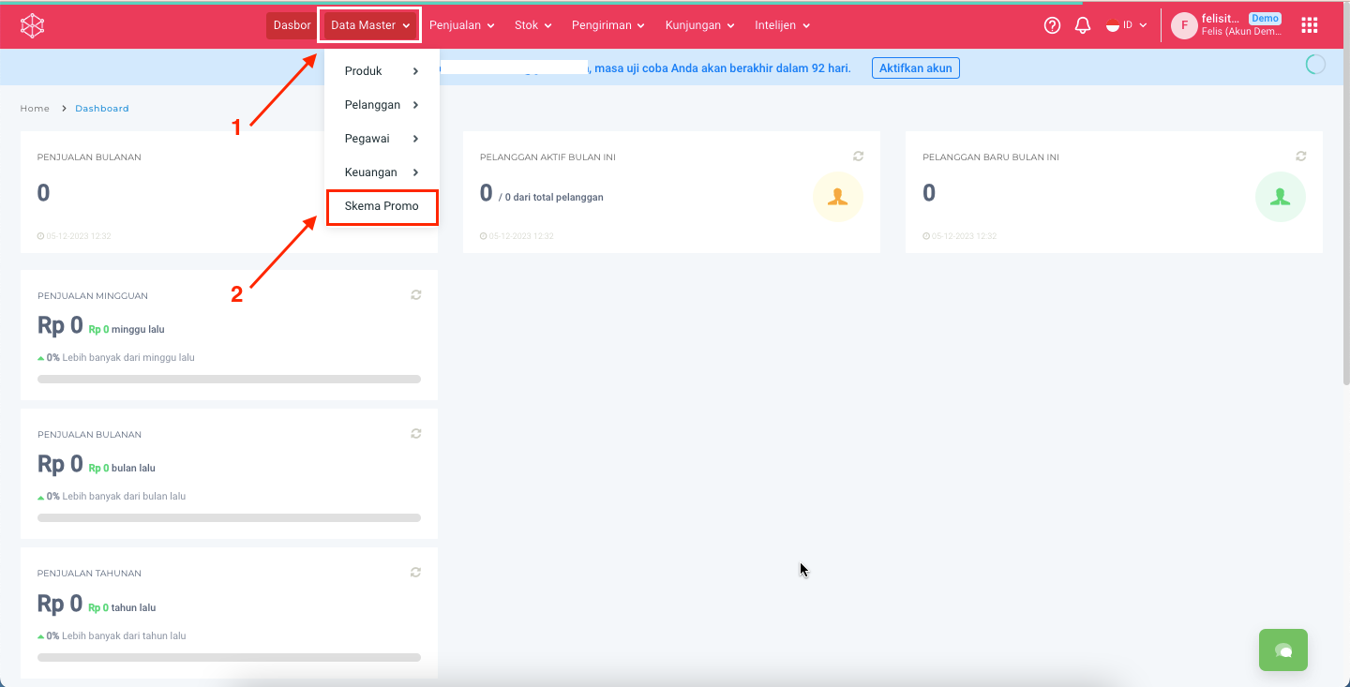This screenshot has width=1350, height=687.
Task: Click the Home breadcrumb link
Action: click(x=35, y=109)
